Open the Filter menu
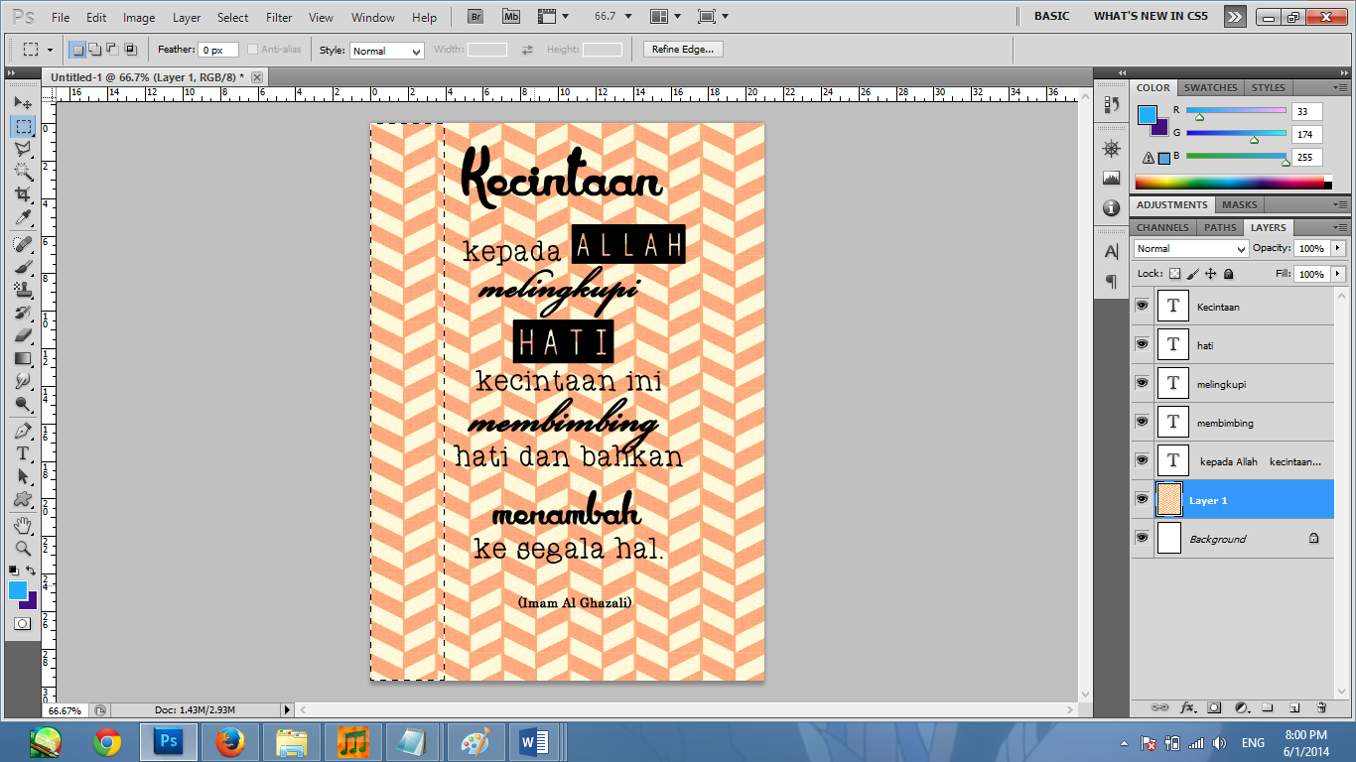Viewport: 1356px width, 762px height. point(279,18)
